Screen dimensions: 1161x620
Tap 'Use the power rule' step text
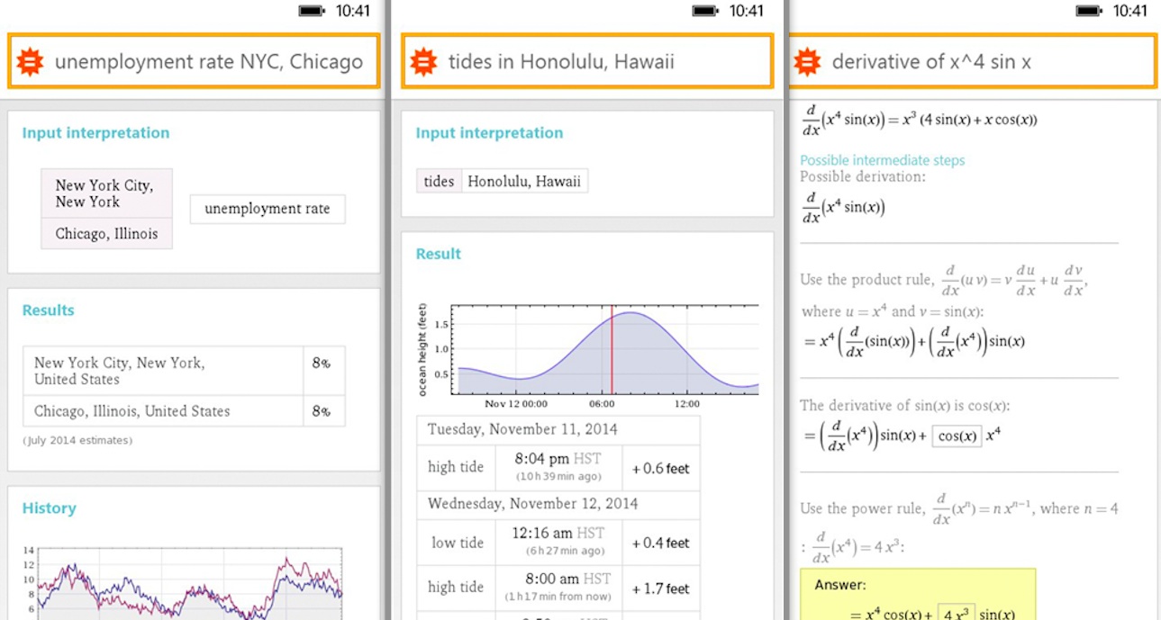pyautogui.click(x=959, y=509)
